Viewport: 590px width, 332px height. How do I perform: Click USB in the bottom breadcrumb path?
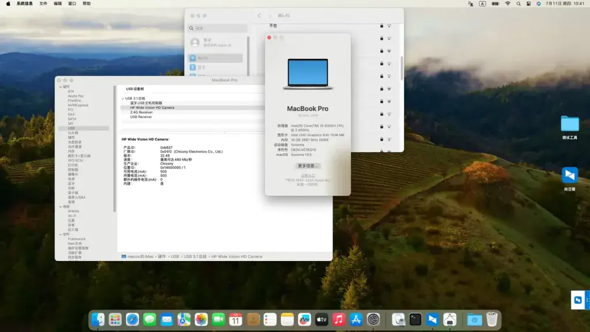[175, 256]
